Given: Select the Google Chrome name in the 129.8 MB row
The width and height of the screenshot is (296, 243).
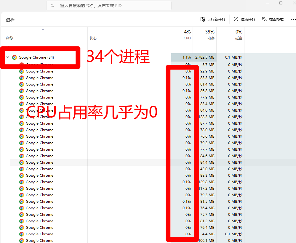Looking at the screenshot, I should click(x=39, y=182).
